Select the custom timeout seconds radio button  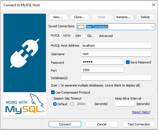tap(72, 104)
